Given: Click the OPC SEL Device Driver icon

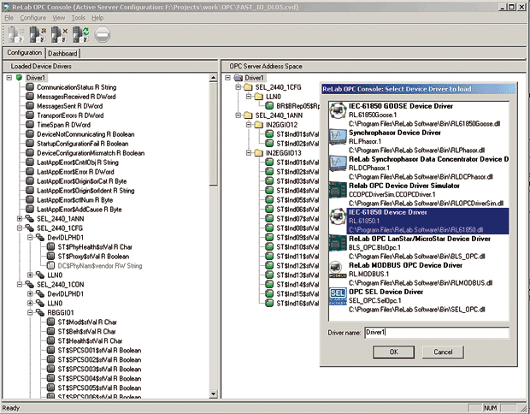Looking at the screenshot, I should [338, 296].
